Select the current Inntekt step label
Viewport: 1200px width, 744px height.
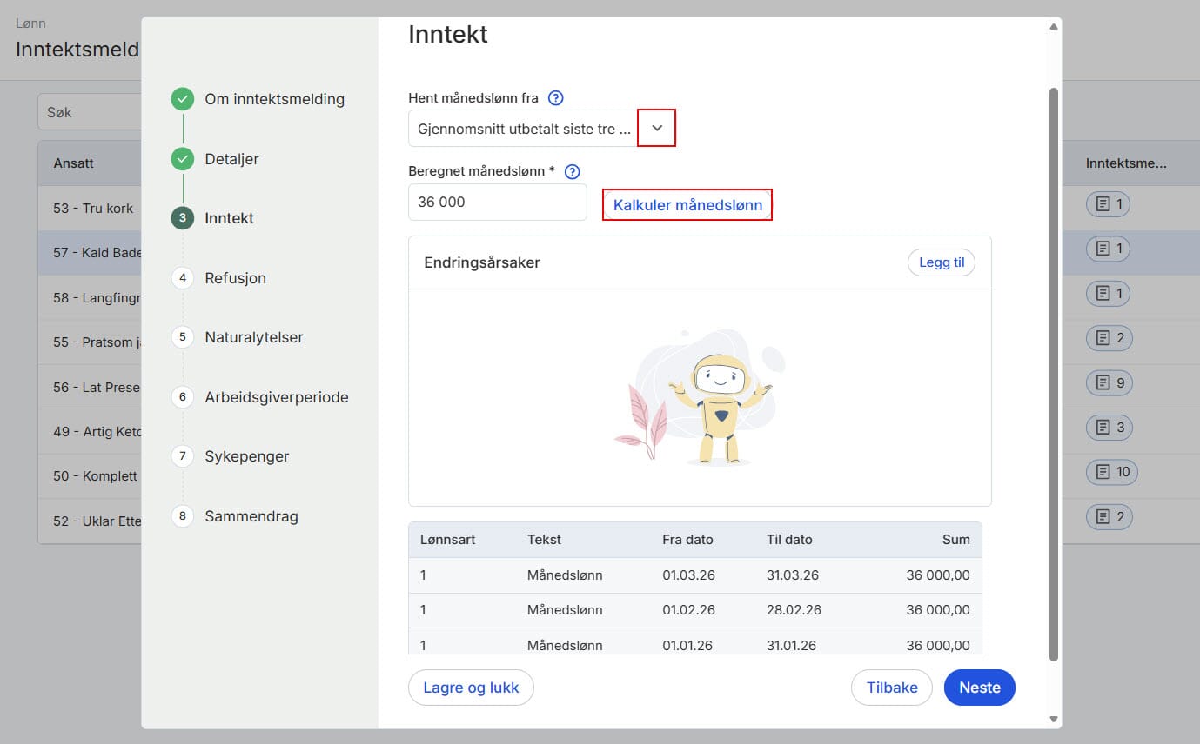pos(230,218)
